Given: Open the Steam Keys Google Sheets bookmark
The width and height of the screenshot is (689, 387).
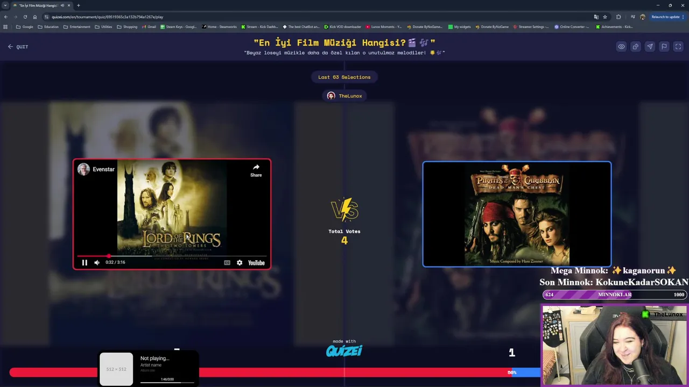Looking at the screenshot, I should click(x=179, y=27).
